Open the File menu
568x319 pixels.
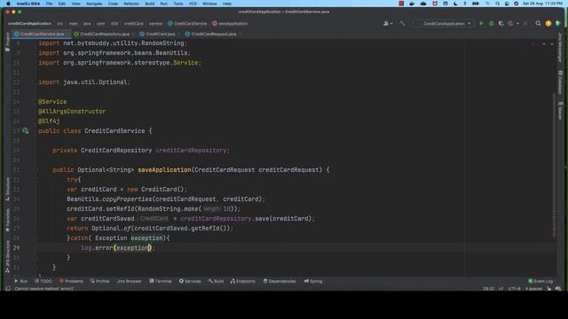(x=50, y=4)
